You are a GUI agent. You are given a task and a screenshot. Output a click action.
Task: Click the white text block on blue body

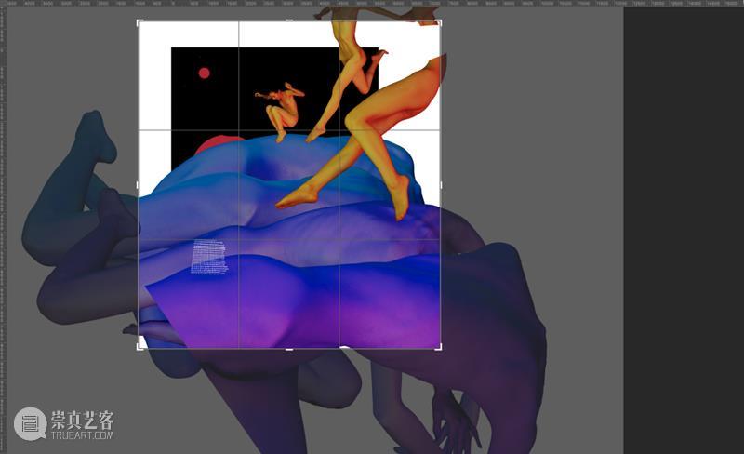(208, 257)
